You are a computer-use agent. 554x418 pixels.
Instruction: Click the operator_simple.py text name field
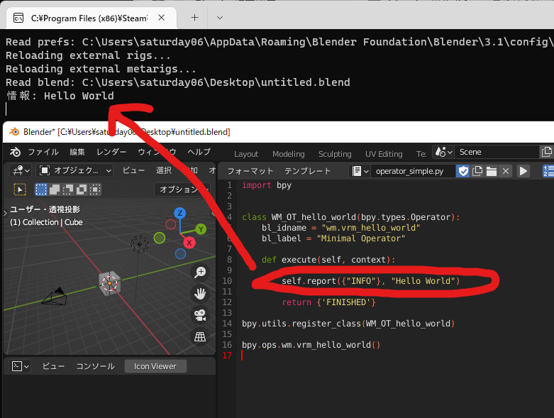pos(413,171)
